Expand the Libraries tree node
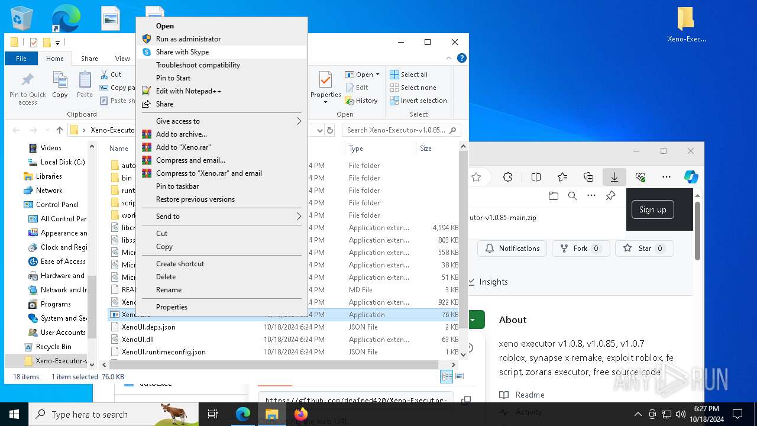This screenshot has height=426, width=757. click(x=16, y=176)
